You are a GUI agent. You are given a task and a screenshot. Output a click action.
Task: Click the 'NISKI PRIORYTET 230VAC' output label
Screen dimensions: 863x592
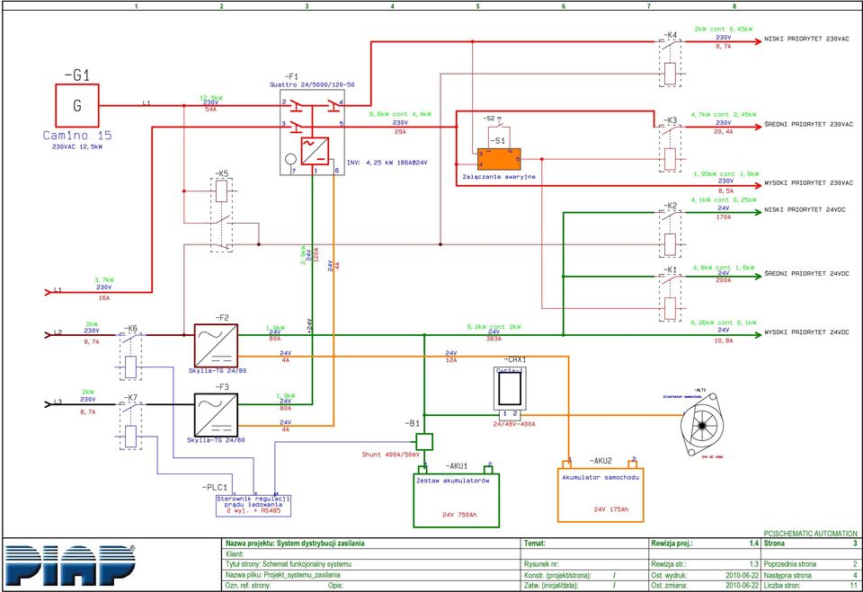click(806, 39)
